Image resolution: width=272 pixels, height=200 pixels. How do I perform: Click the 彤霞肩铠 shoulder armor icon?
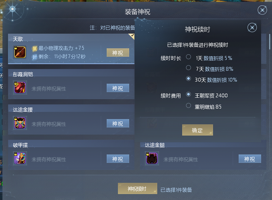pos(20,88)
